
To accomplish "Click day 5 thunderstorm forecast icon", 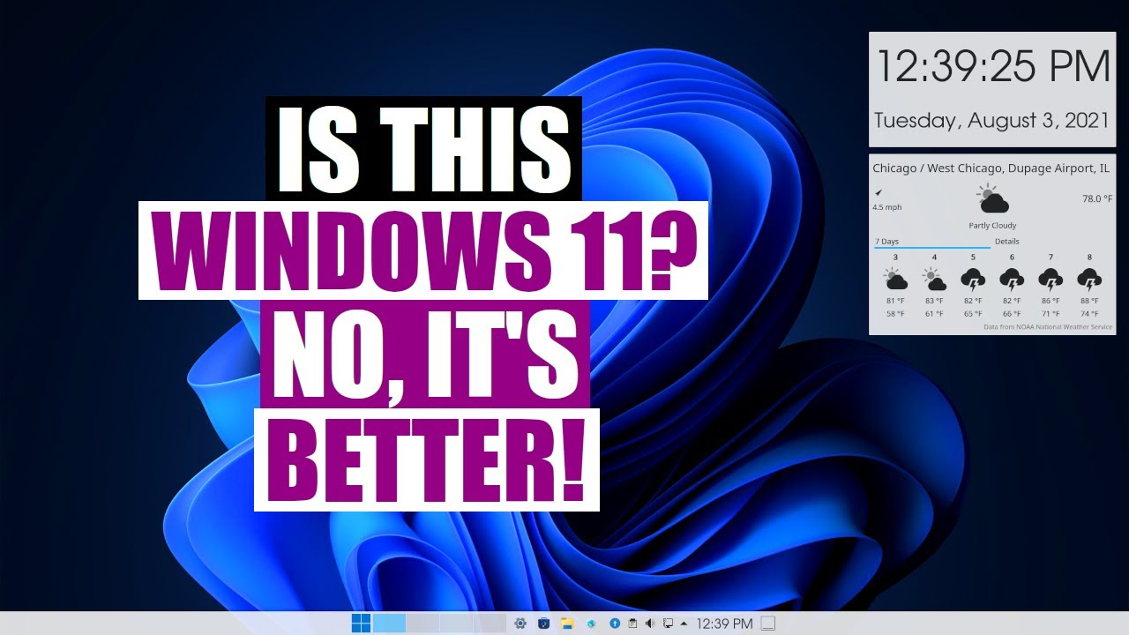I will [x=973, y=280].
